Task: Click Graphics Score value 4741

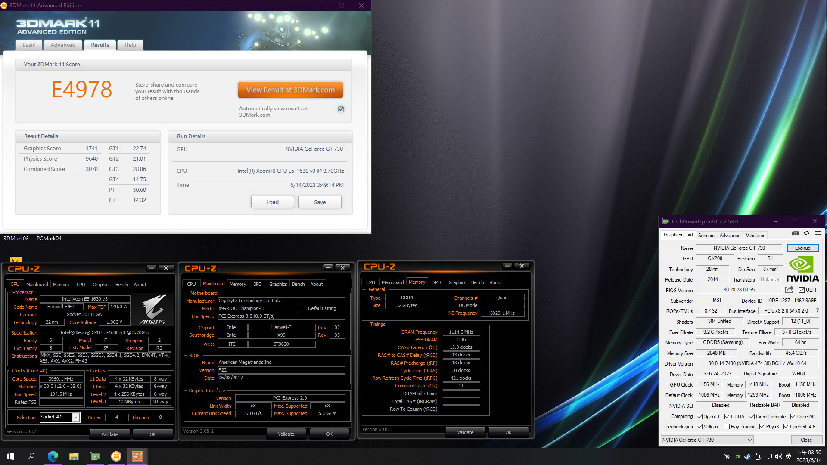Action: click(92, 149)
